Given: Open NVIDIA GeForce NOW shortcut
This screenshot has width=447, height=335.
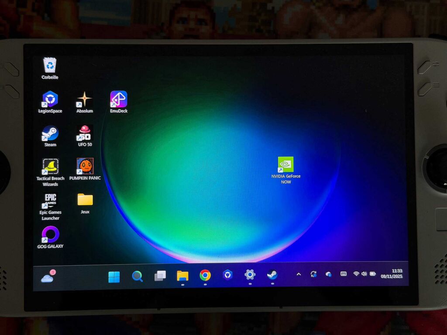Looking at the screenshot, I should click(x=286, y=165).
